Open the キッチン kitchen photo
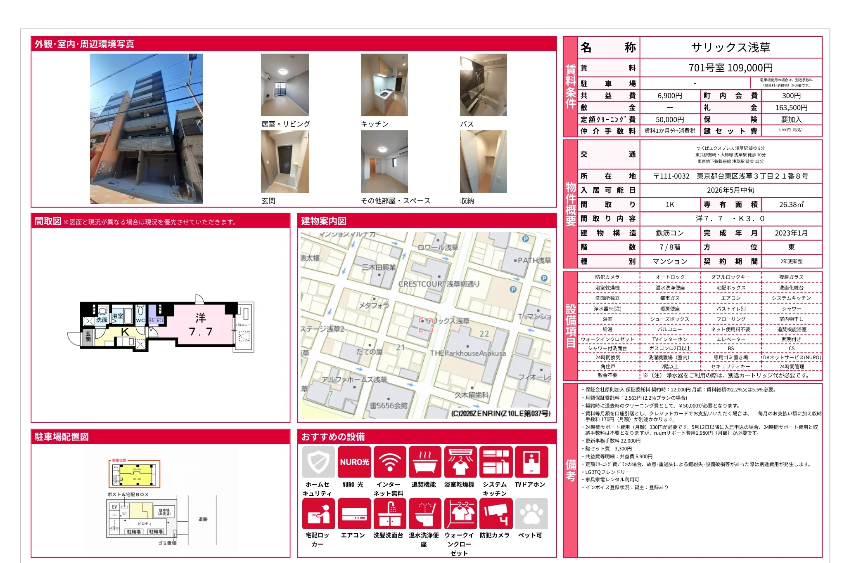Screen dimensions: 849x563 point(384,85)
